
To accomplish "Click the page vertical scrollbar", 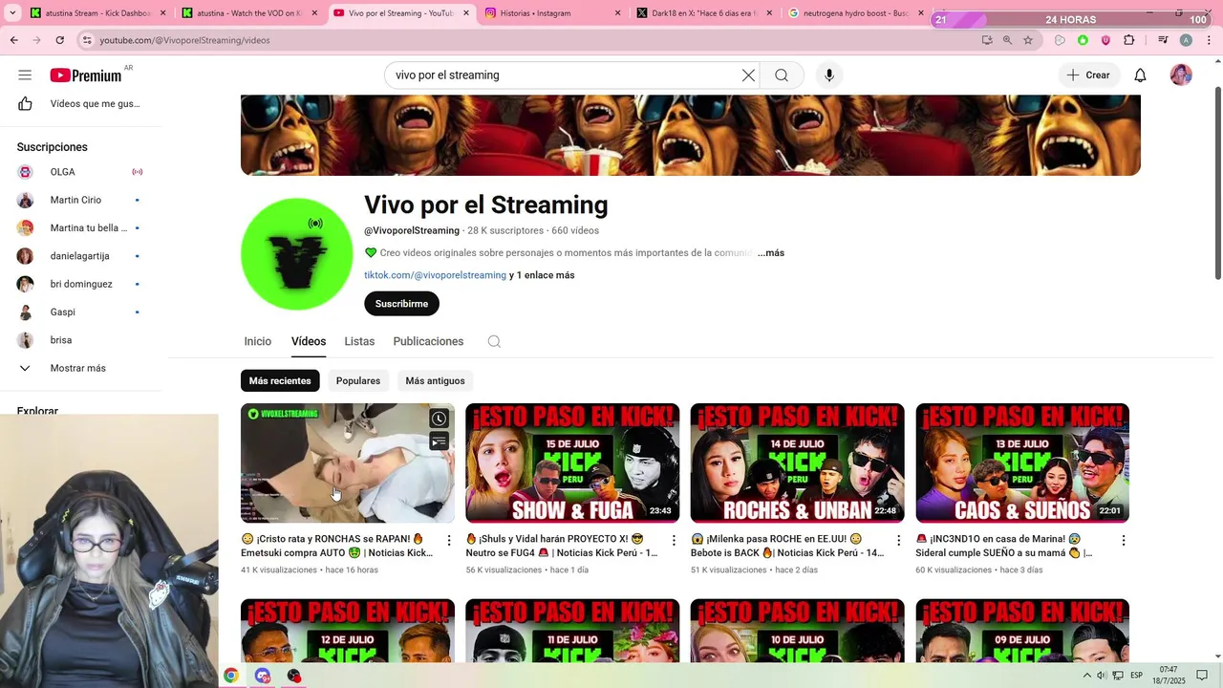I will click(x=1217, y=183).
